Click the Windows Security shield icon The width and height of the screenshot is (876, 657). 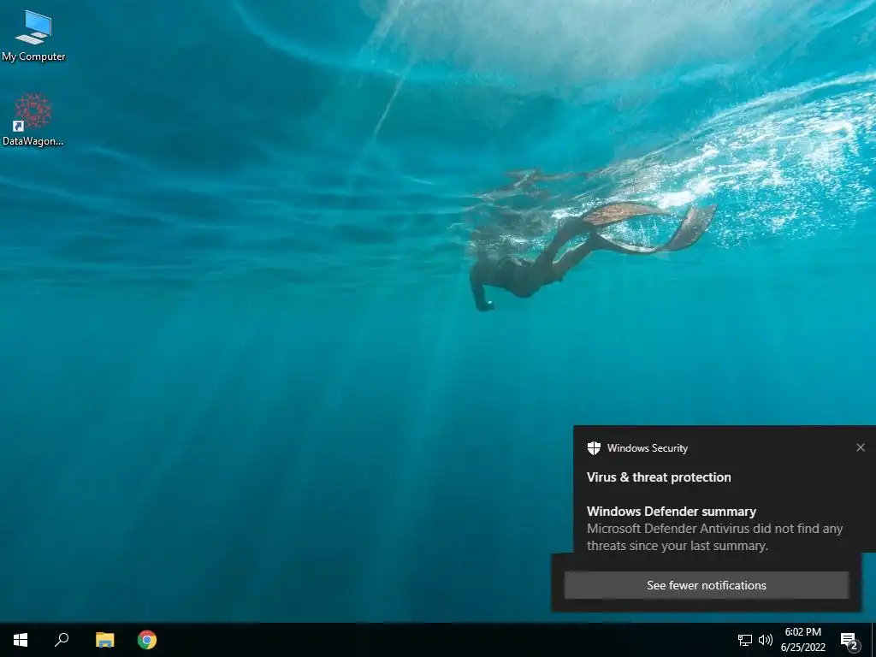pyautogui.click(x=594, y=448)
